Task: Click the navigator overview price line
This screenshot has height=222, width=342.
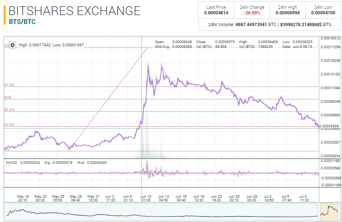Action: tap(162, 214)
